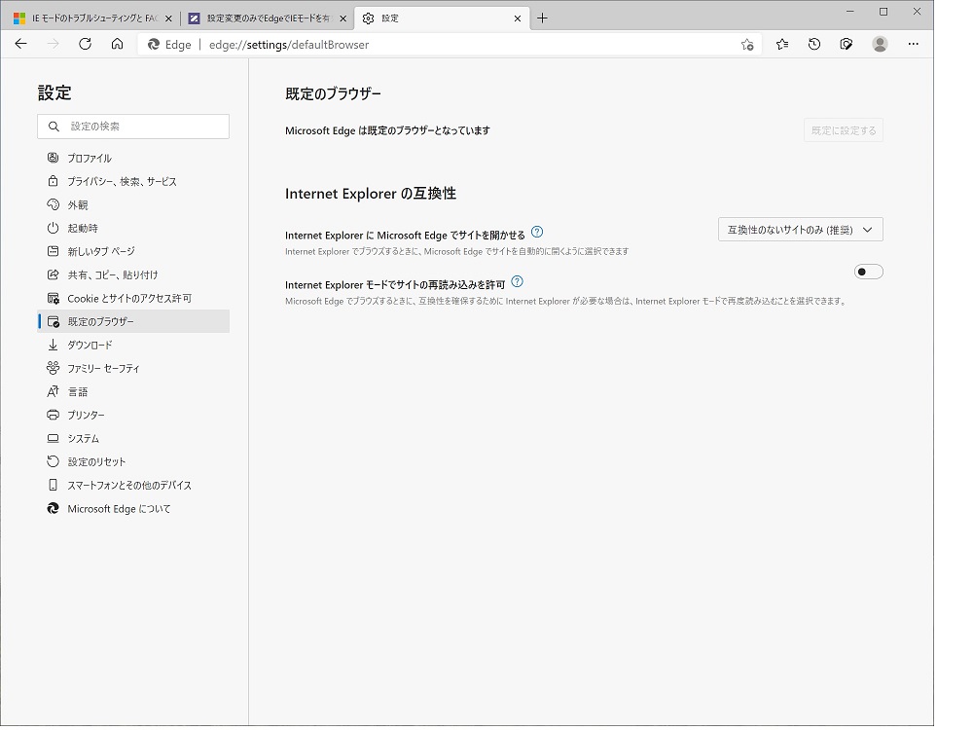Open the Settings and more ellipsis menu
The height and width of the screenshot is (730, 973).
pos(913,44)
